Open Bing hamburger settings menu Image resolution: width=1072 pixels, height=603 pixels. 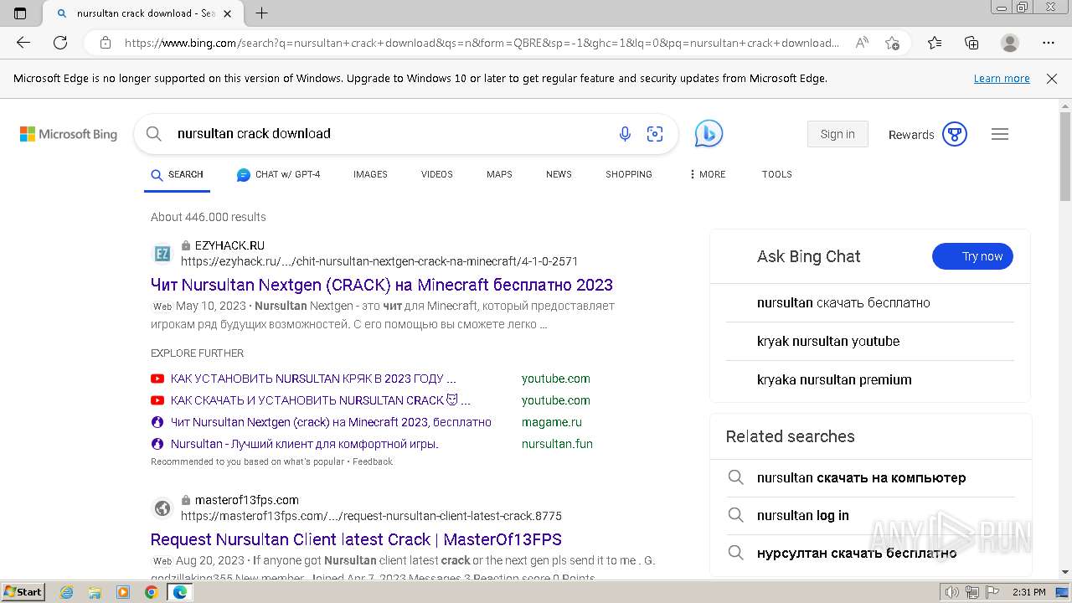pos(1000,134)
